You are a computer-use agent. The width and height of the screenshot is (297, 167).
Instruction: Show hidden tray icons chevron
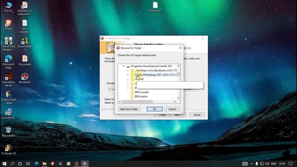pos(252,164)
